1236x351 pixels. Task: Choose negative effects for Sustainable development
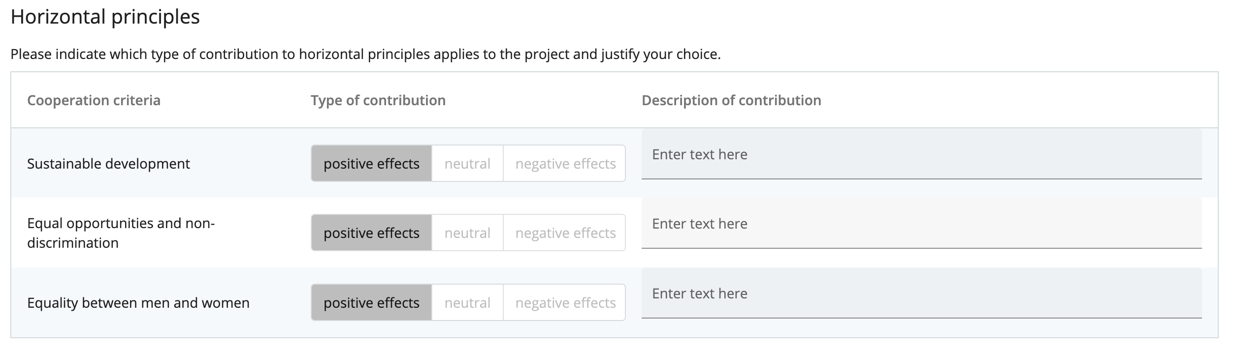[x=565, y=164]
